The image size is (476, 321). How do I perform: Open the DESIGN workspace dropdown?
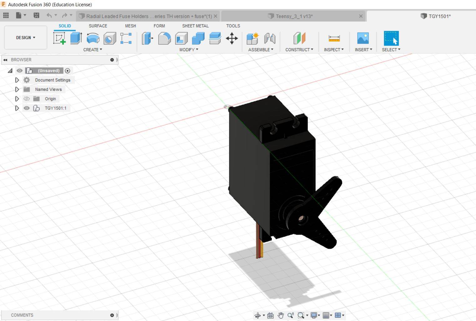click(x=26, y=37)
